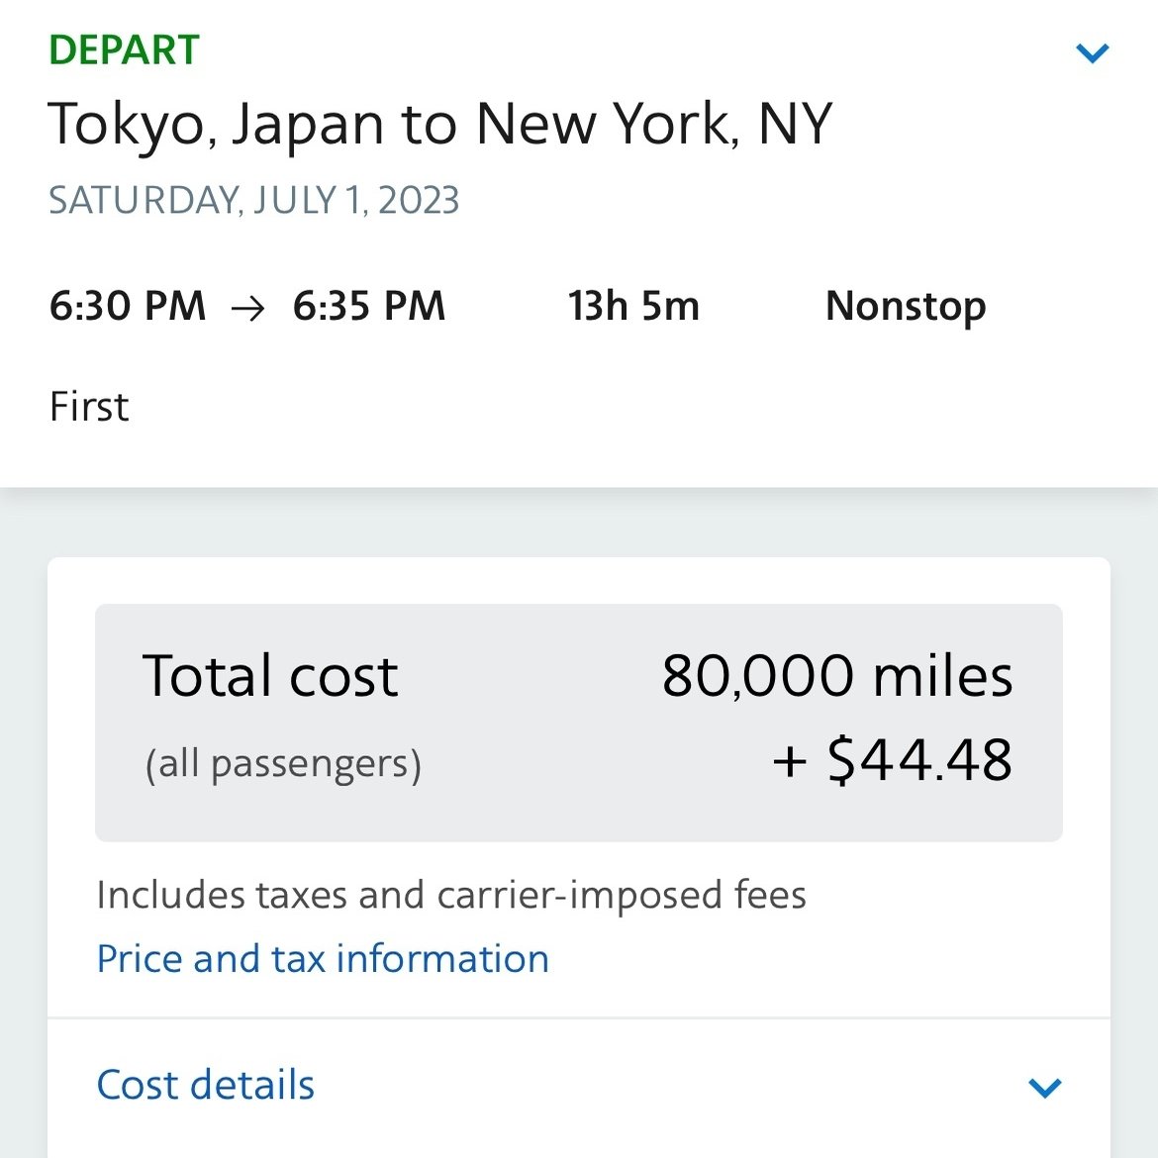This screenshot has height=1158, width=1158.
Task: Click the + $44.48 fee amount
Action: pos(892,760)
